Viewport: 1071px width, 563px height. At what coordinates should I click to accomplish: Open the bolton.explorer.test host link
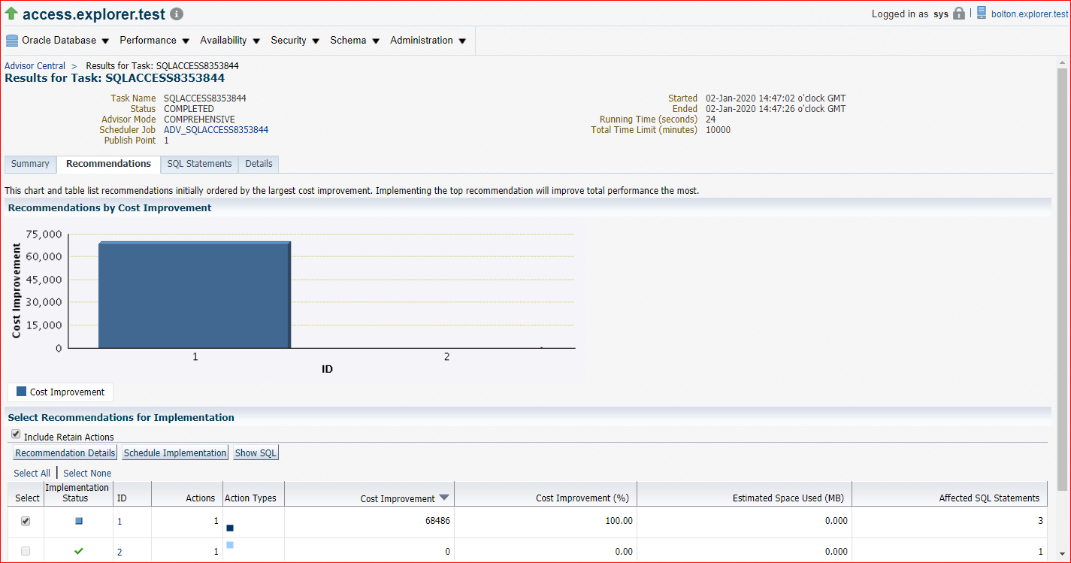coord(1030,14)
